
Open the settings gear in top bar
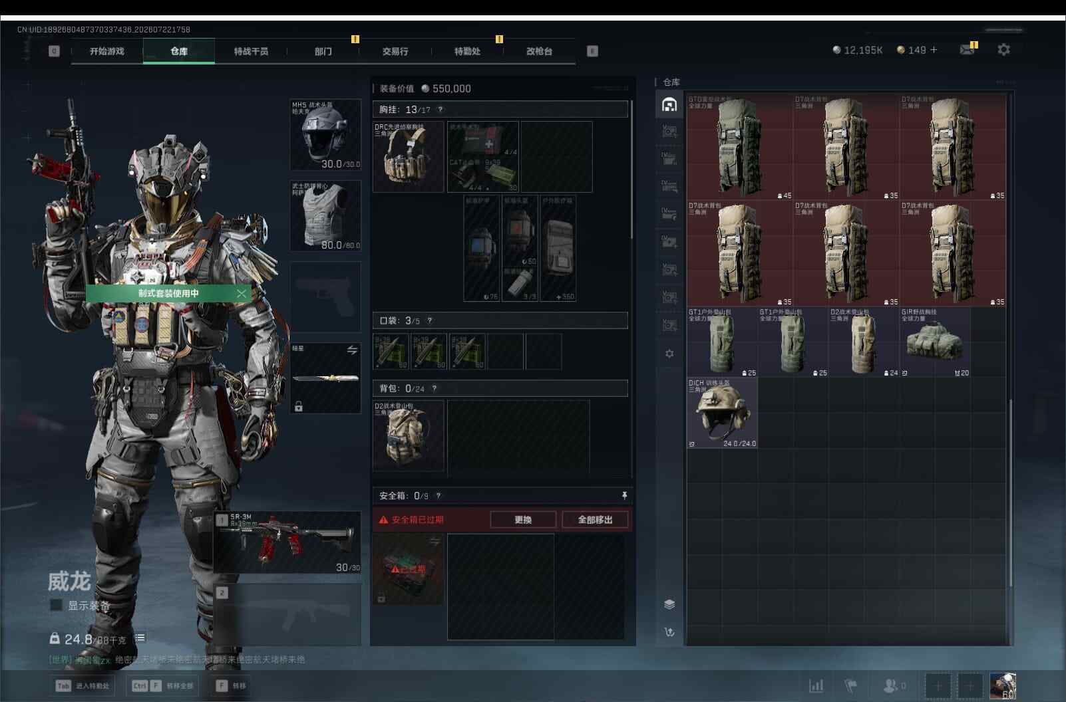click(x=1003, y=50)
